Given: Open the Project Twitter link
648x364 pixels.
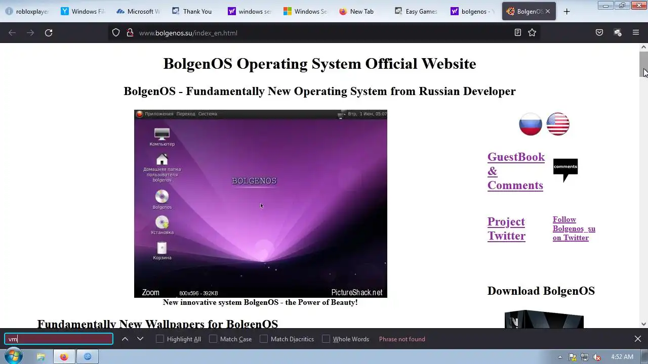Looking at the screenshot, I should [x=506, y=229].
